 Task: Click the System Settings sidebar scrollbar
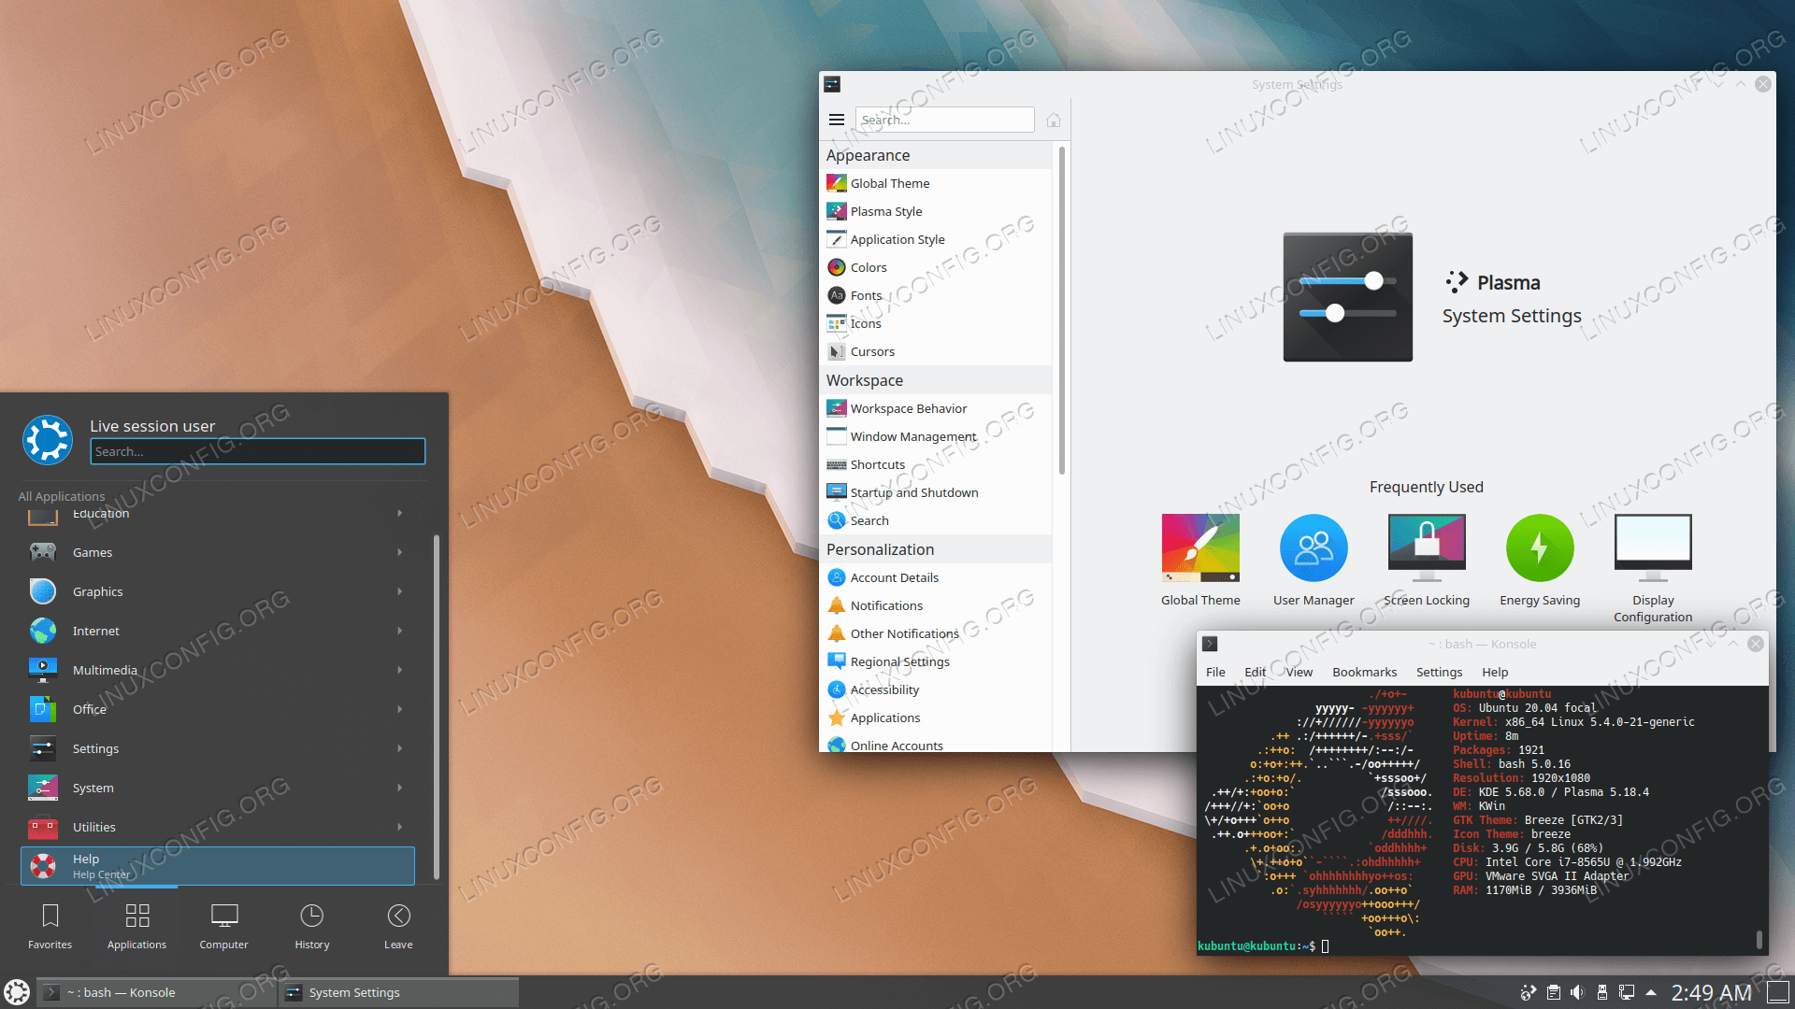coord(1061,309)
